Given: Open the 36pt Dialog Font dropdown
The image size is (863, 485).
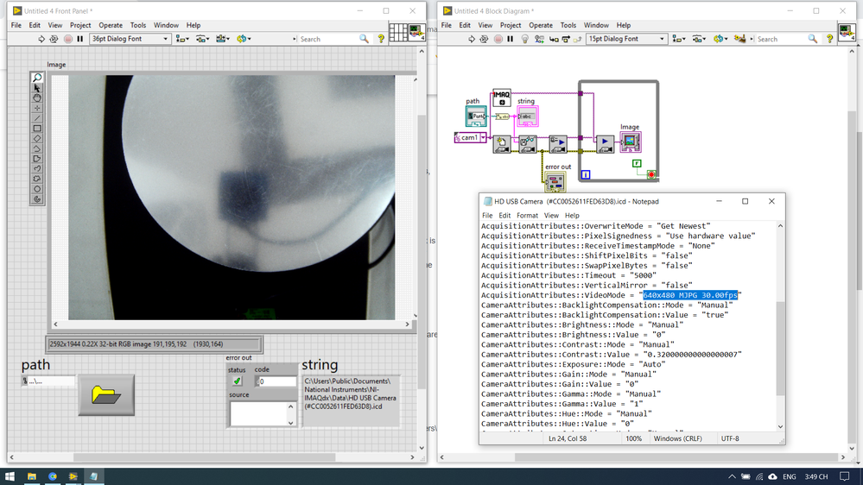Looking at the screenshot, I should pyautogui.click(x=130, y=39).
